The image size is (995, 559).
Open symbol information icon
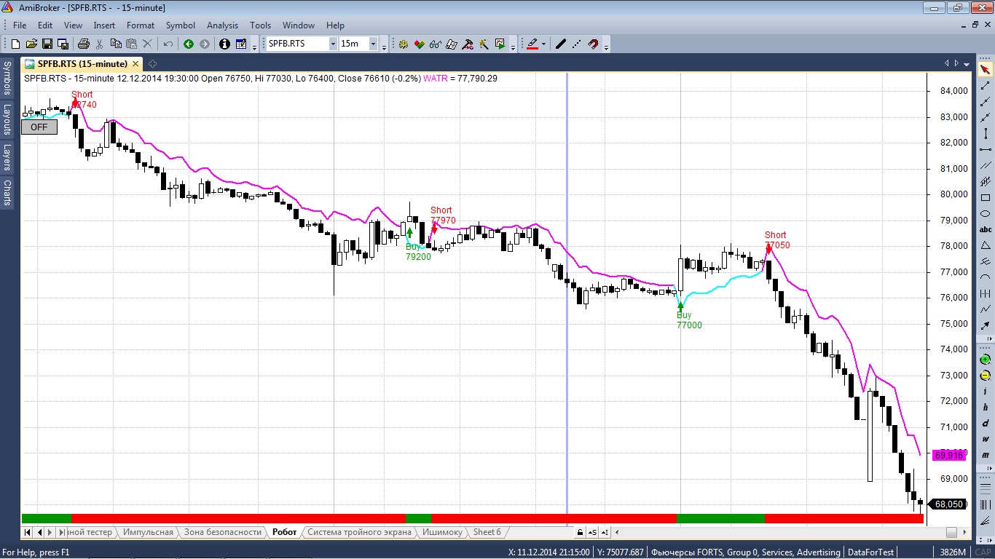224,44
